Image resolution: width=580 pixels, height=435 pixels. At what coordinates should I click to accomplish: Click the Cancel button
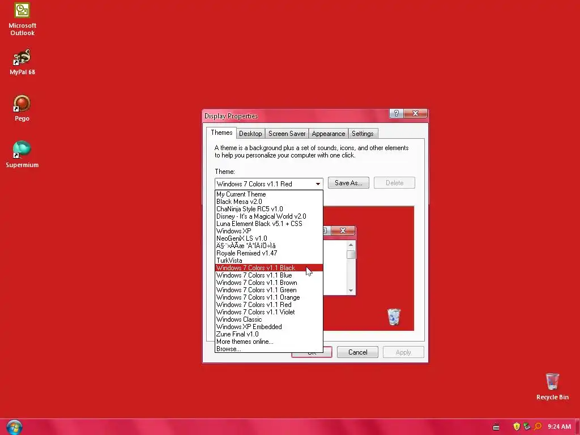pos(358,352)
